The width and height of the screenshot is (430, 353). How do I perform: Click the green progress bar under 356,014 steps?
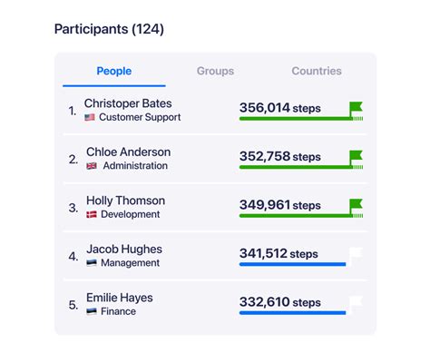coord(301,119)
